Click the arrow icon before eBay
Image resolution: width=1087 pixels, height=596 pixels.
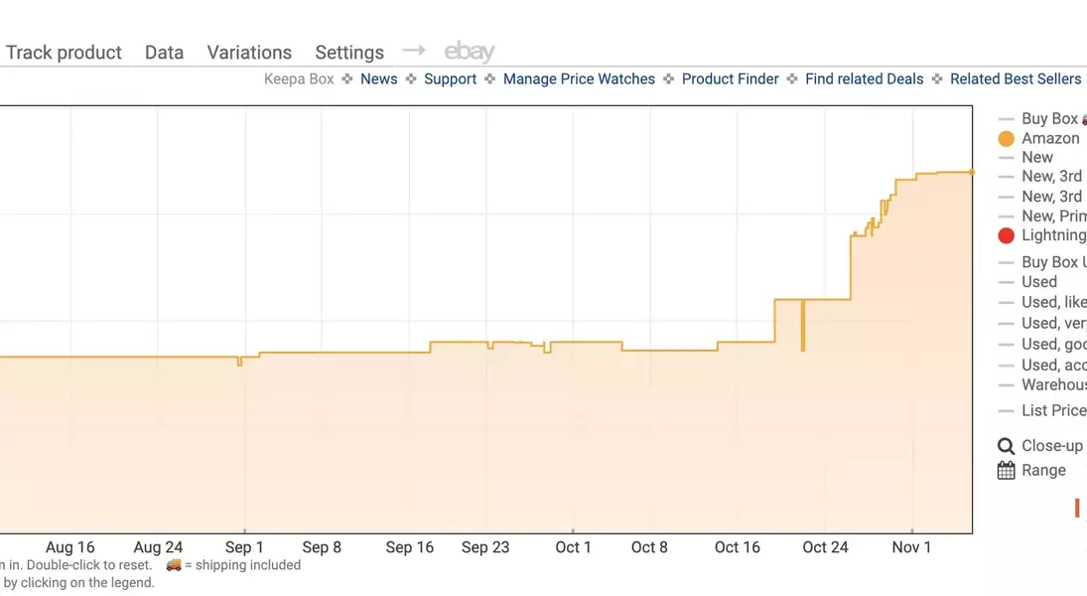pyautogui.click(x=414, y=51)
